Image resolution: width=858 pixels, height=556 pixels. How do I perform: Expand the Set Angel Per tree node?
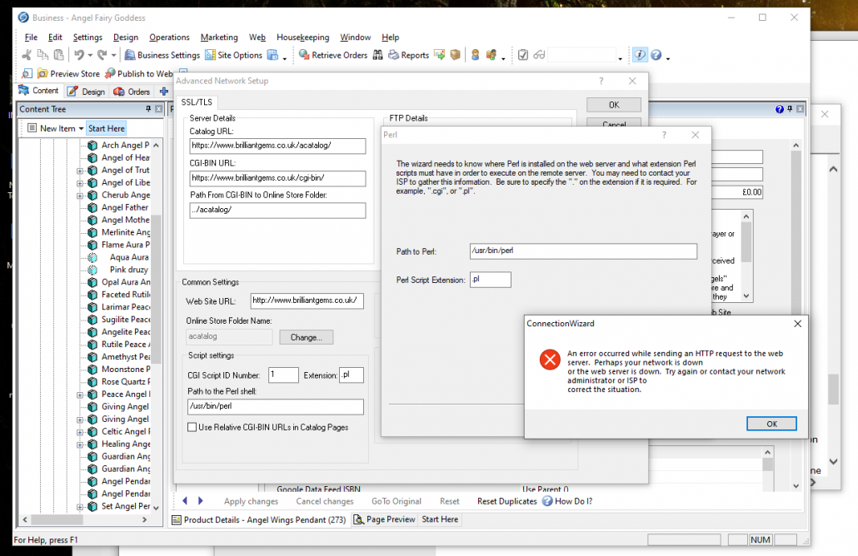pos(80,507)
